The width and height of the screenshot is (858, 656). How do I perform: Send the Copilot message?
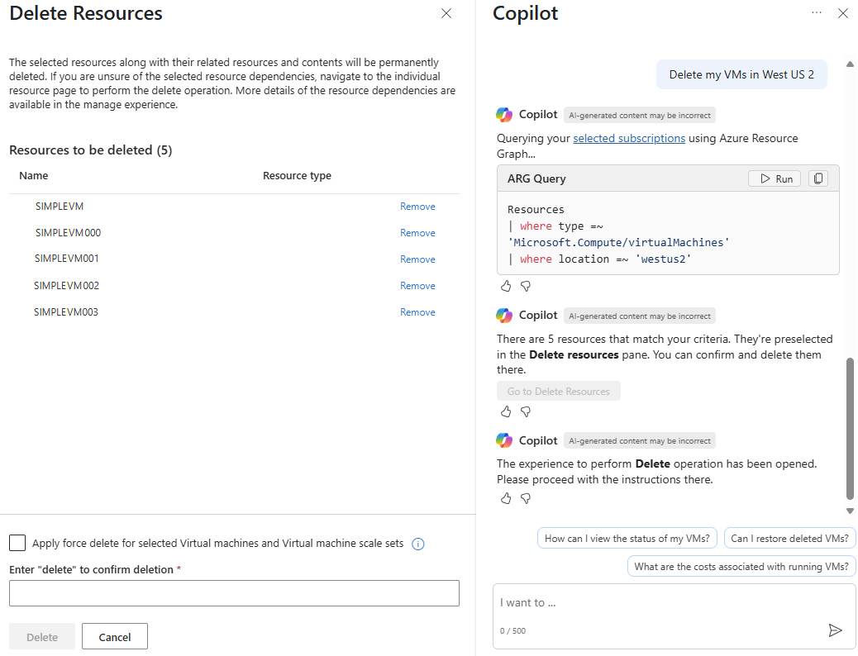[x=835, y=630]
